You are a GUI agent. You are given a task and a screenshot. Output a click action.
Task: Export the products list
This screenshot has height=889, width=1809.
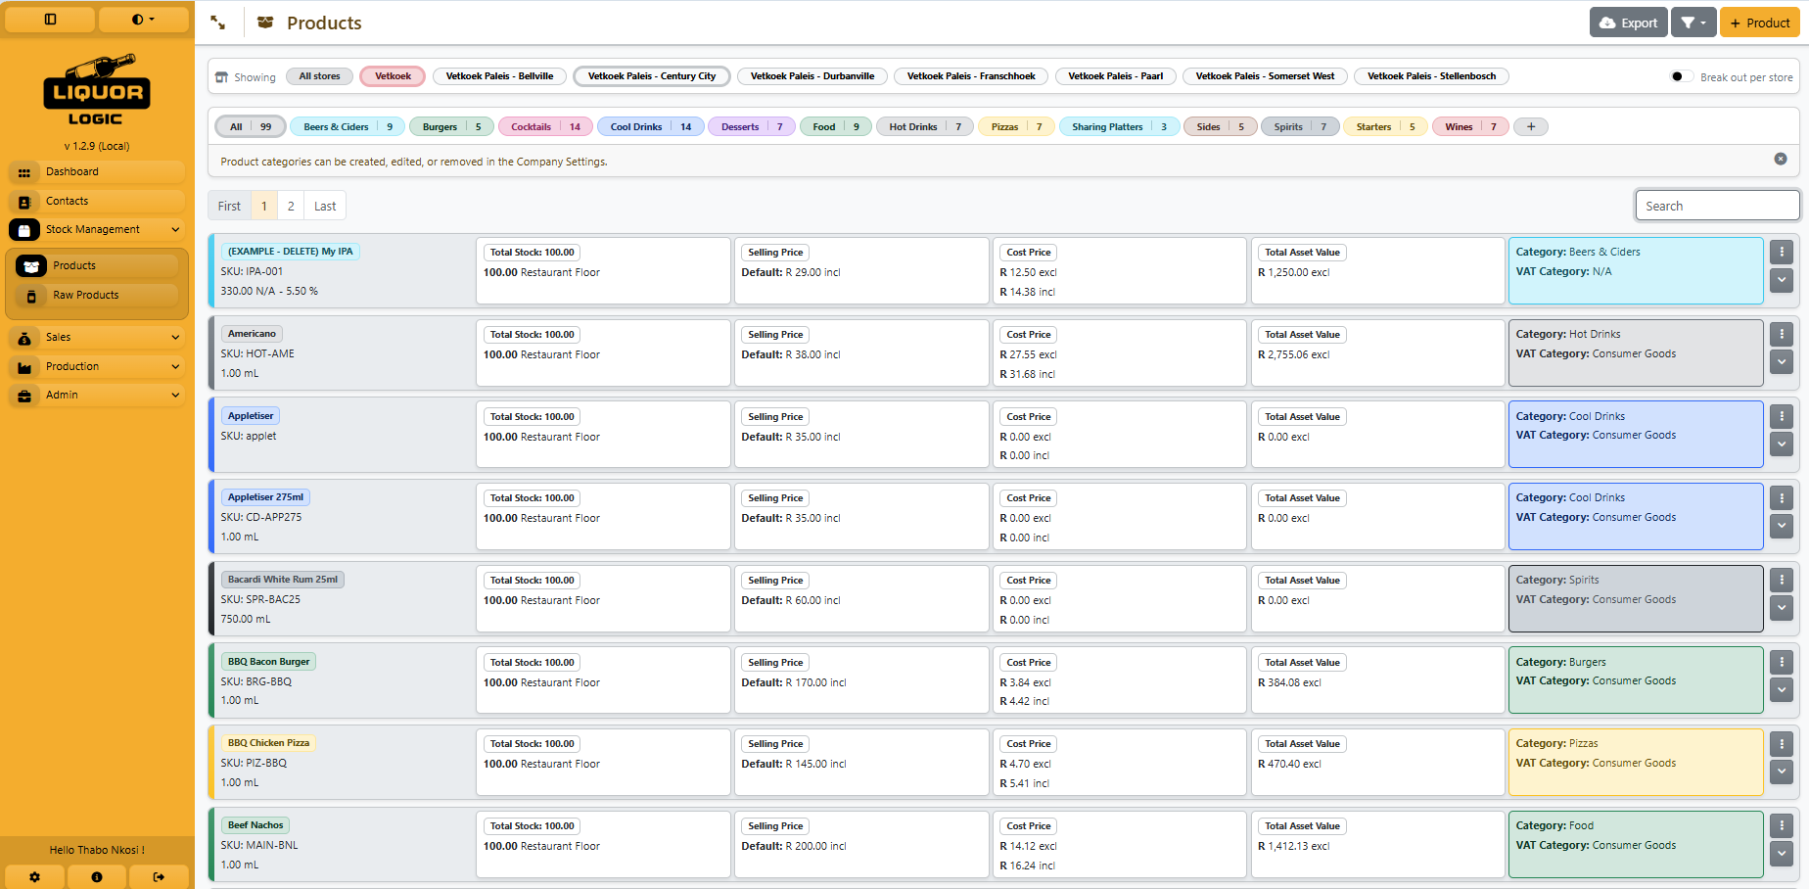1628,23
